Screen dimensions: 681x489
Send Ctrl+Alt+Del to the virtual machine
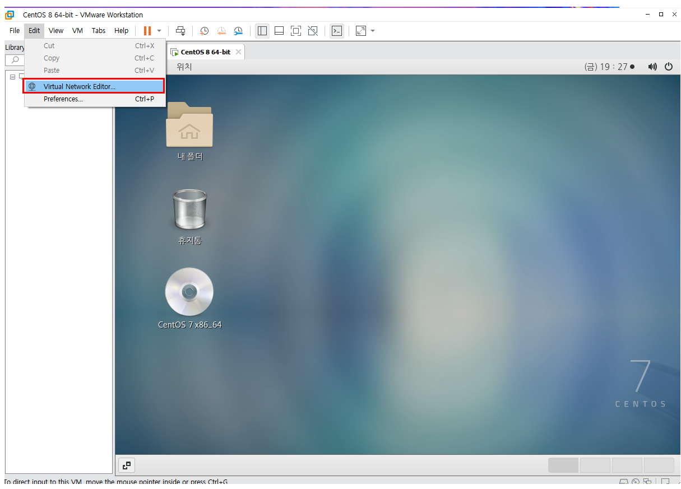pyautogui.click(x=180, y=31)
